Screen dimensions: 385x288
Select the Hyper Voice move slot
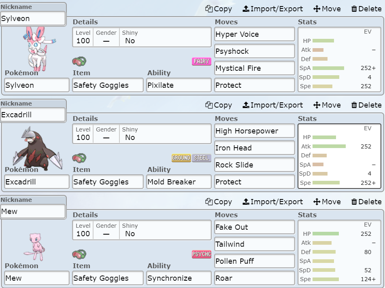[255, 34]
